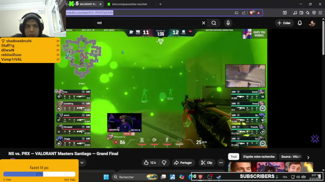Open YouTube notifications bell
325x182 pixels.
tap(300, 23)
